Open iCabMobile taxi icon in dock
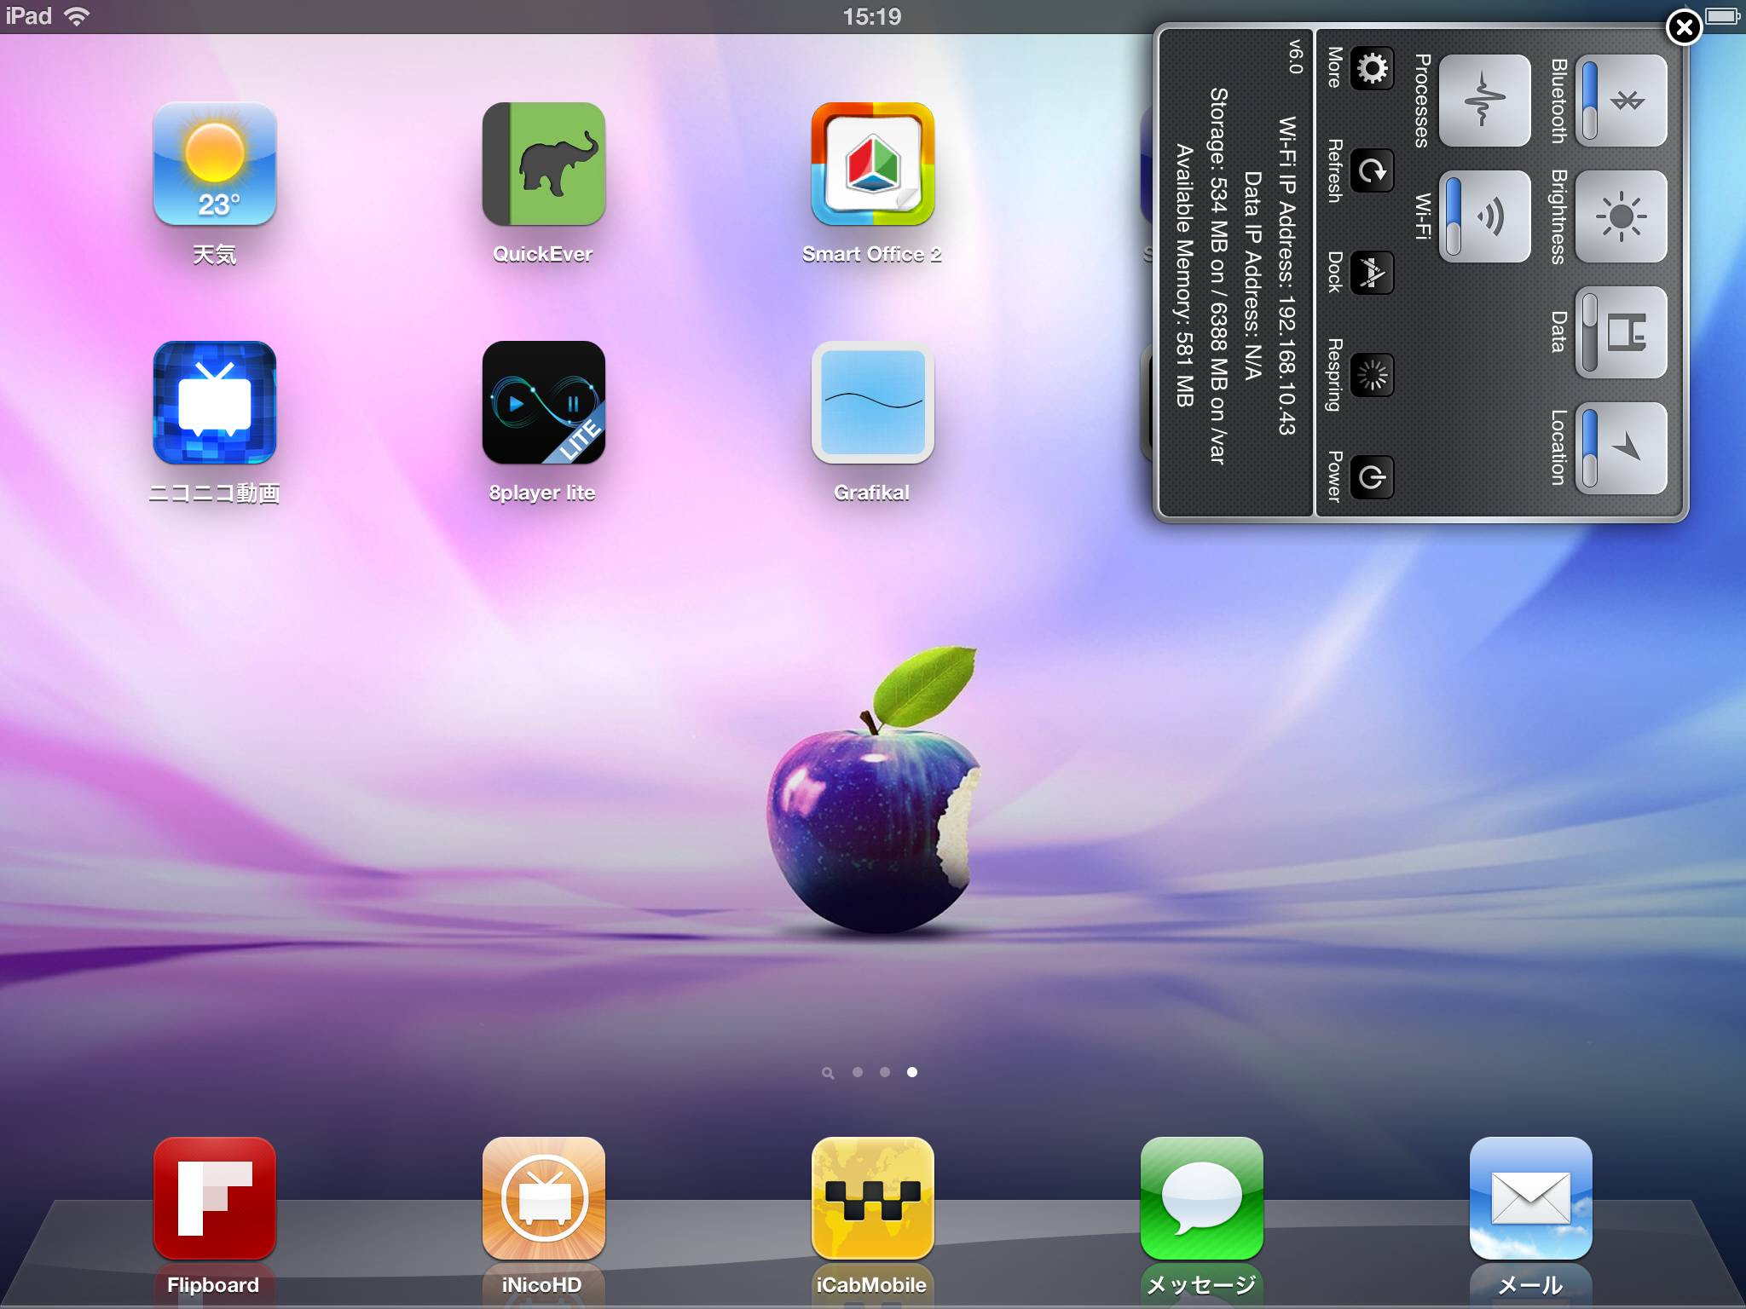The width and height of the screenshot is (1746, 1309). (872, 1198)
